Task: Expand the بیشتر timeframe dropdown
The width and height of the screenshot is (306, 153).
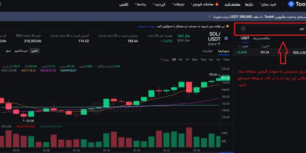Action: click(x=165, y=60)
